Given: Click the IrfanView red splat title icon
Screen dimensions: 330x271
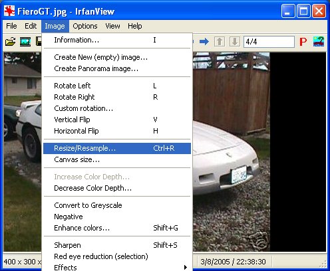Looking at the screenshot, I should (x=9, y=11).
